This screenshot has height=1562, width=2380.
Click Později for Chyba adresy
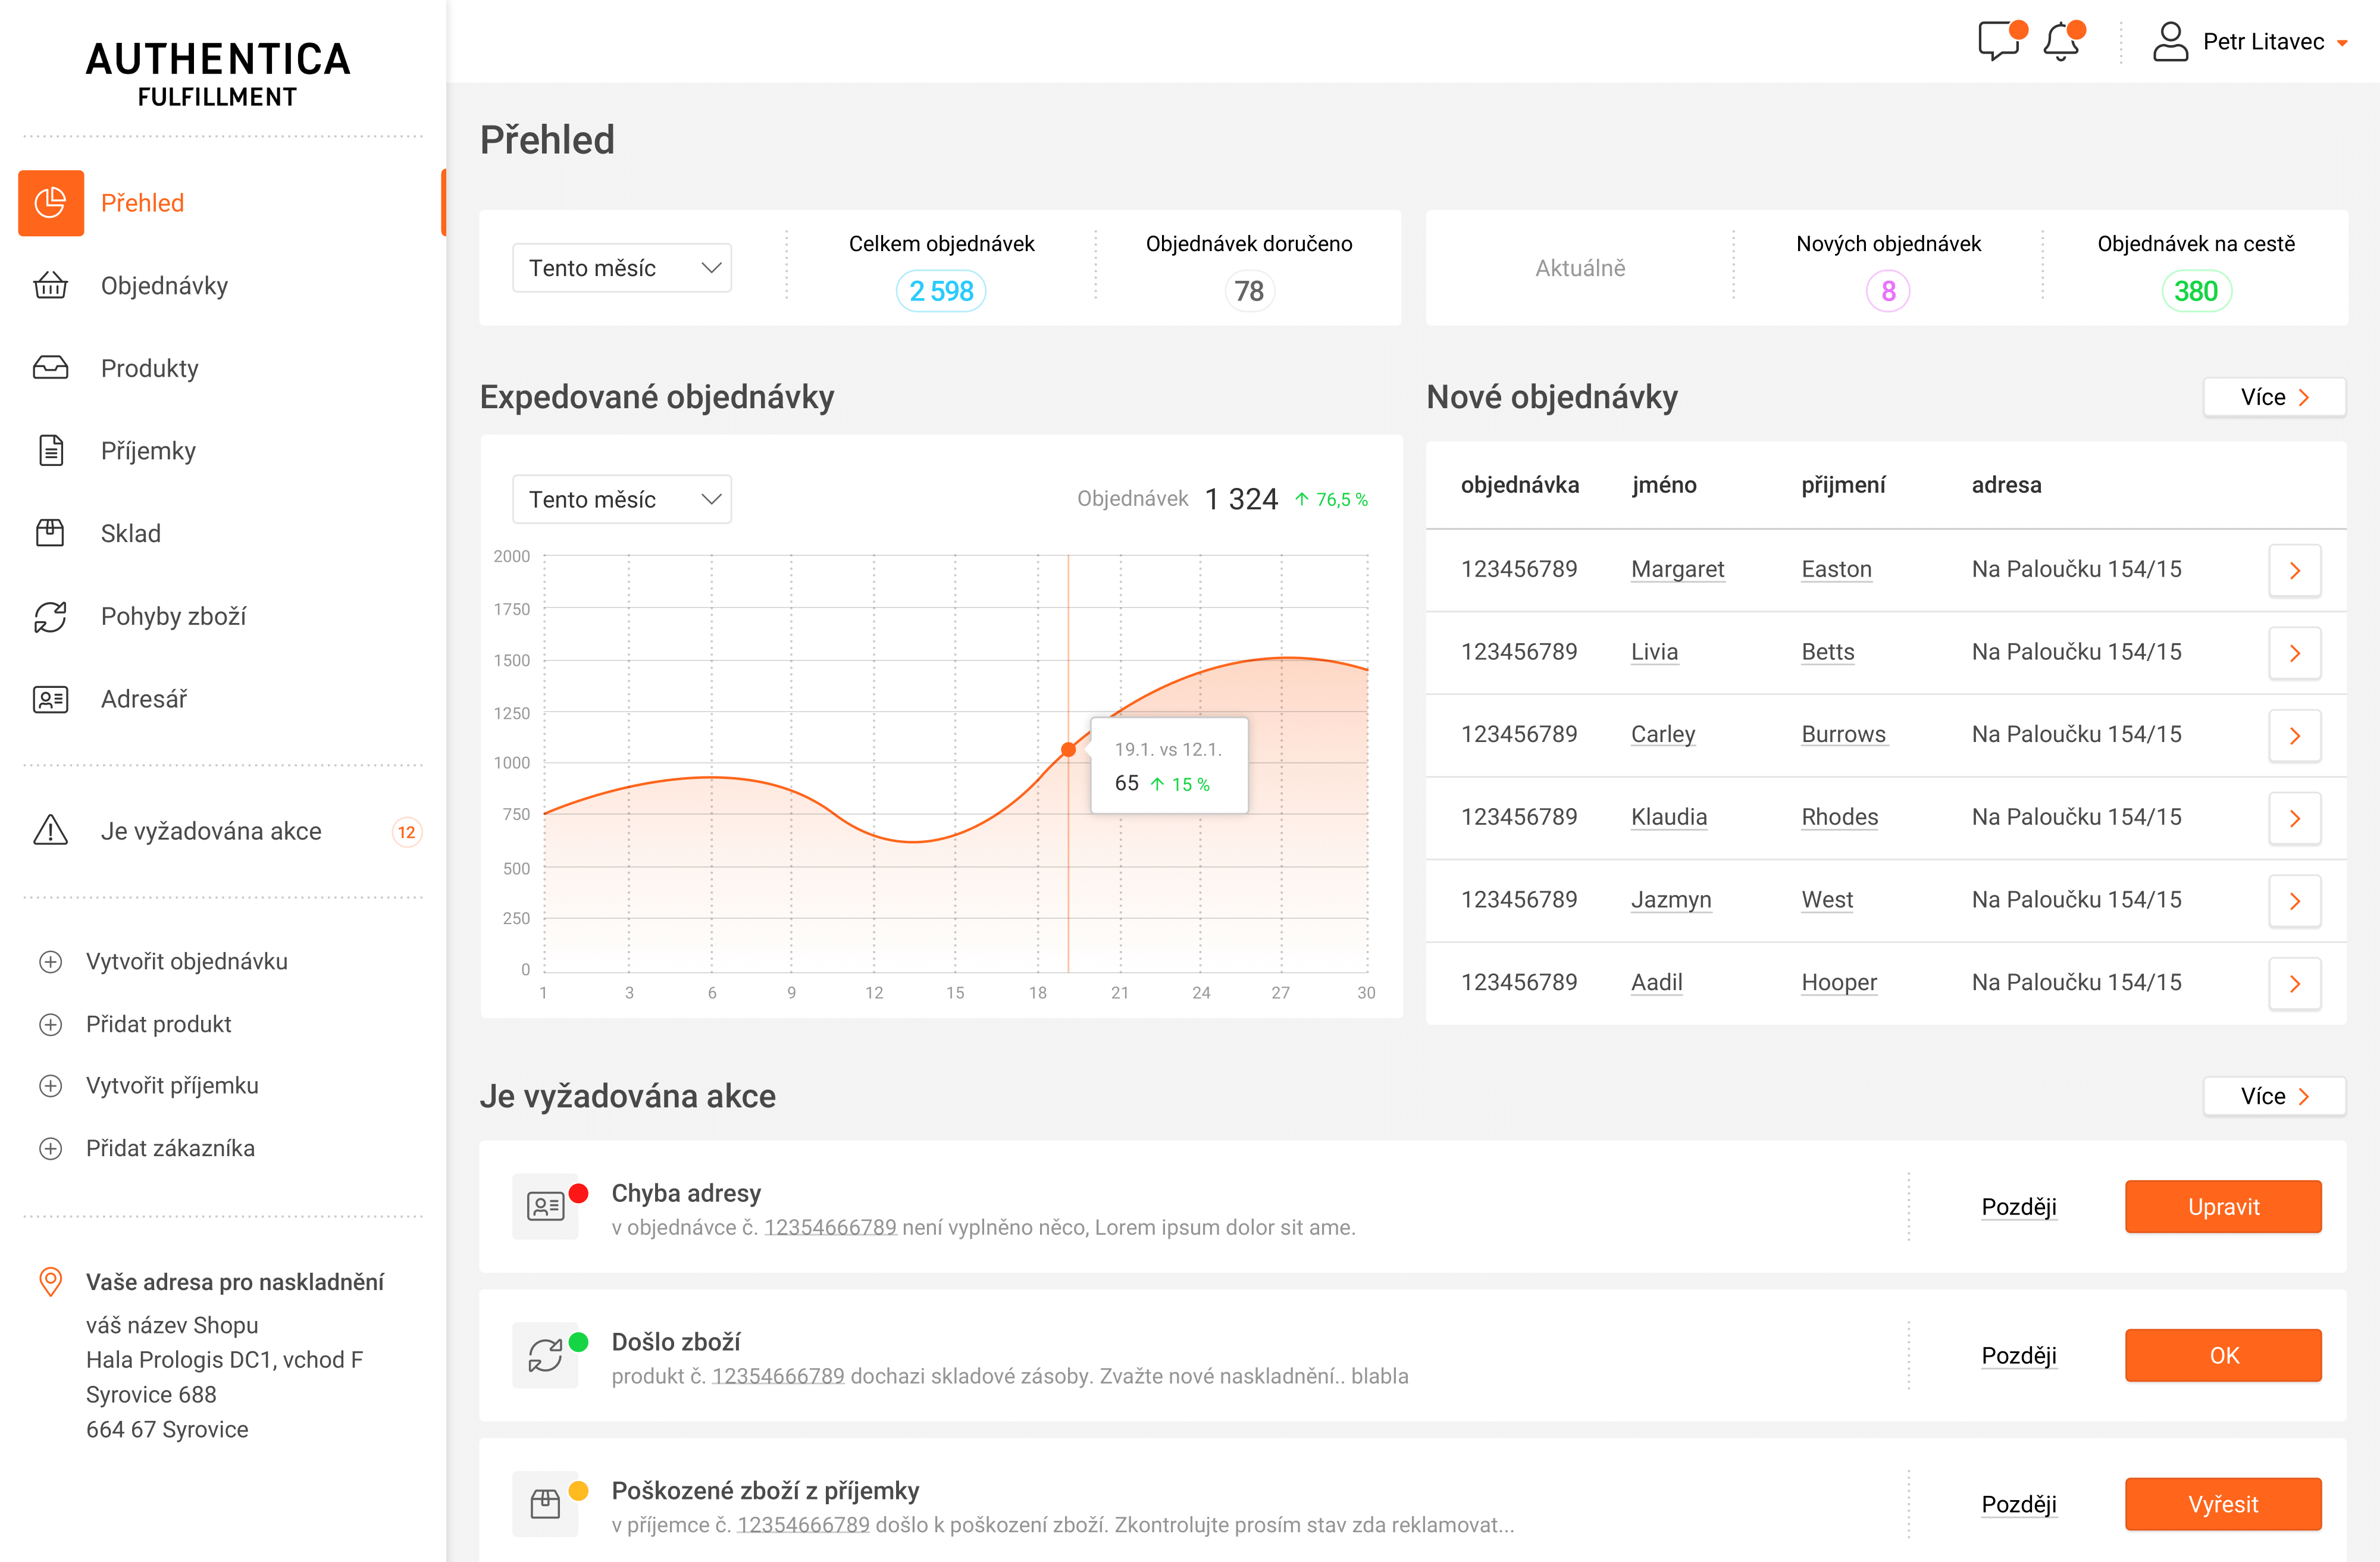2019,1207
